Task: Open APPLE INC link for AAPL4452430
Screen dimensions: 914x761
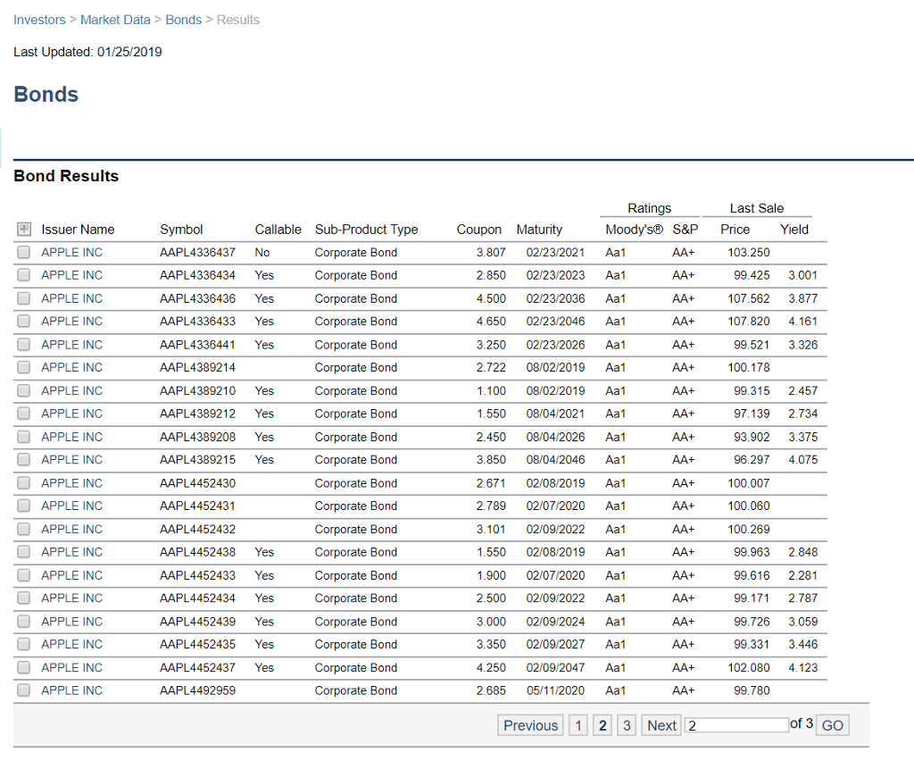Action: pos(71,483)
